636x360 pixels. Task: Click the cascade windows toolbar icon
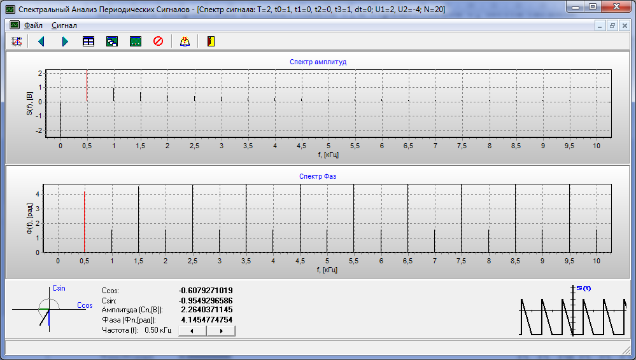[112, 41]
